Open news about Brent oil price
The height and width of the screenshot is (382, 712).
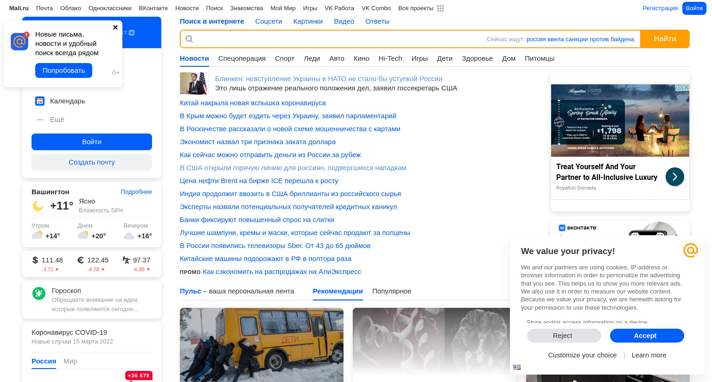click(259, 181)
